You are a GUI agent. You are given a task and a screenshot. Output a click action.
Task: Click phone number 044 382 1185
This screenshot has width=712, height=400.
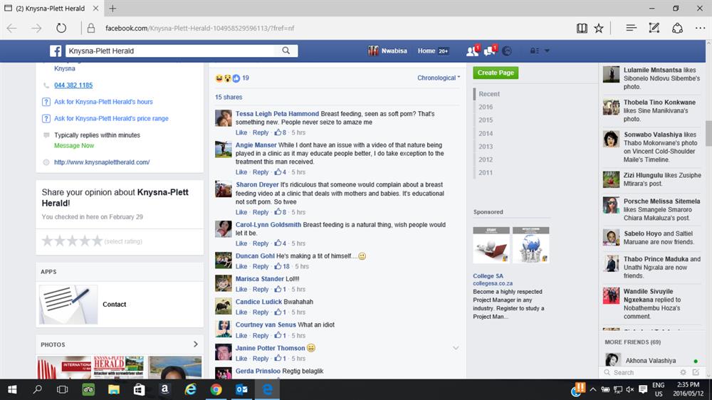point(73,85)
